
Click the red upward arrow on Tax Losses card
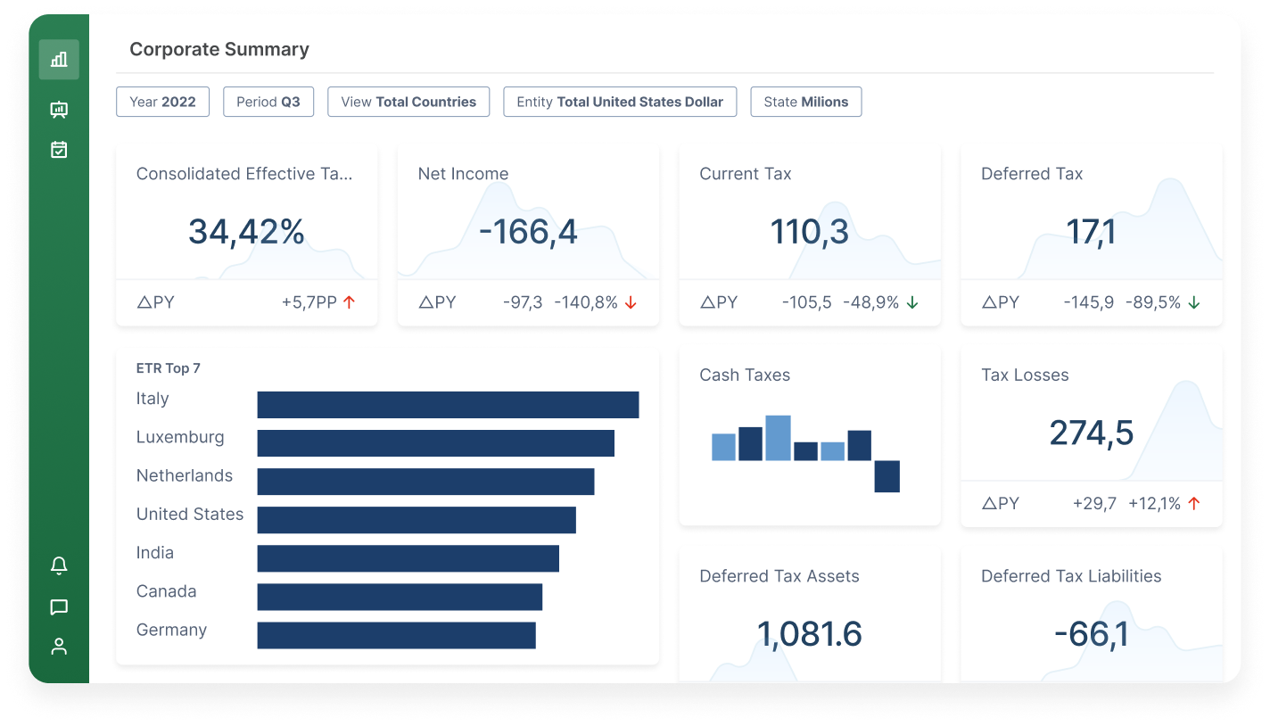coord(1194,504)
